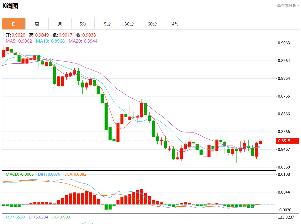Click the red current price tag 0.8515
This screenshot has height=224, width=301.
(x=287, y=141)
